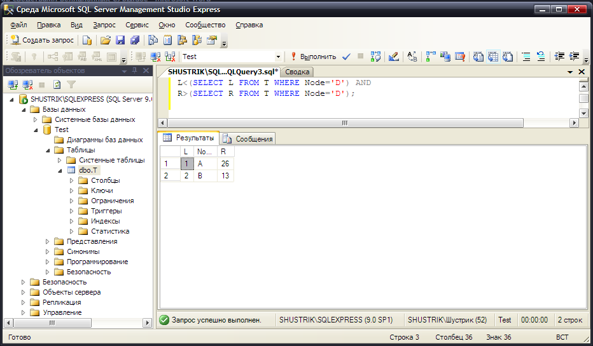593x346 pixels.
Task: Click the change connection icon
Action: 170,57
